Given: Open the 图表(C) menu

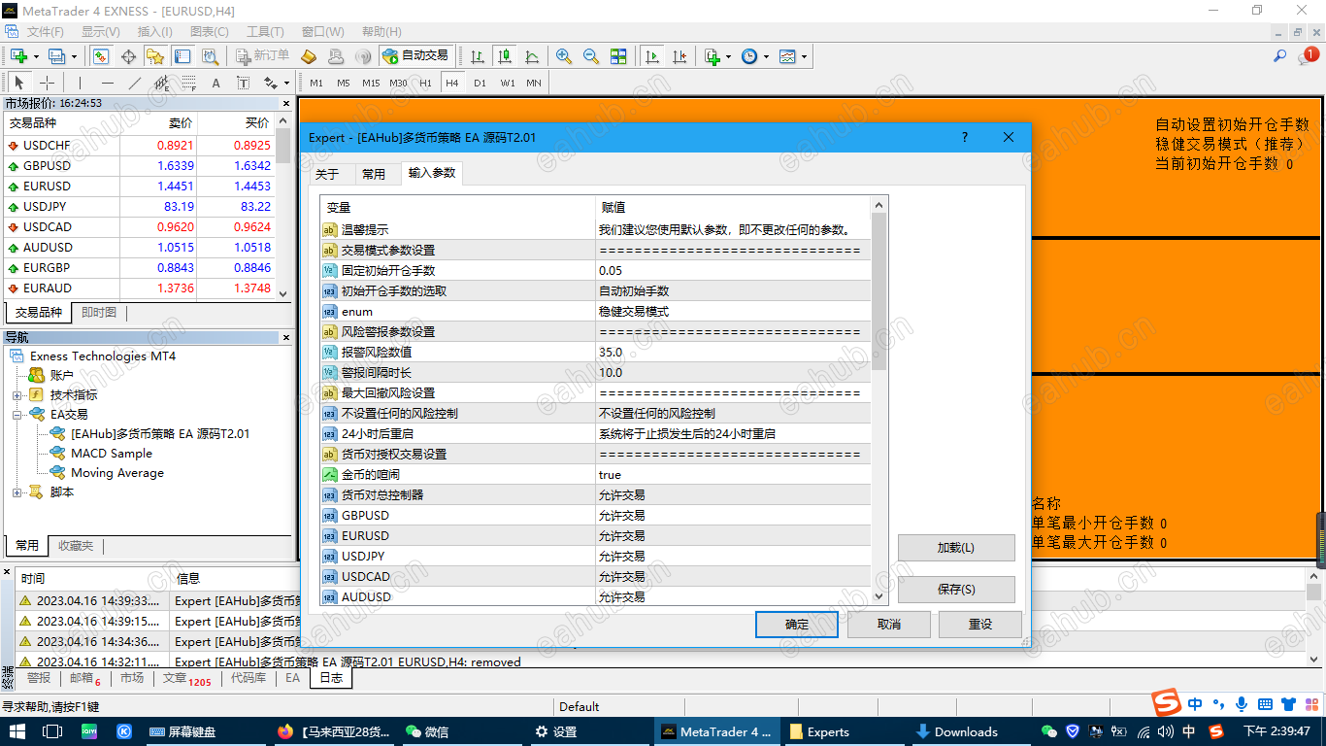Looking at the screenshot, I should 209,32.
